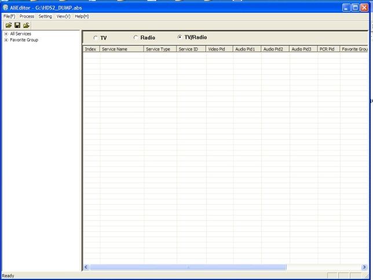
Task: Click the Save floppy disk toolbar icon
Action: 17,25
